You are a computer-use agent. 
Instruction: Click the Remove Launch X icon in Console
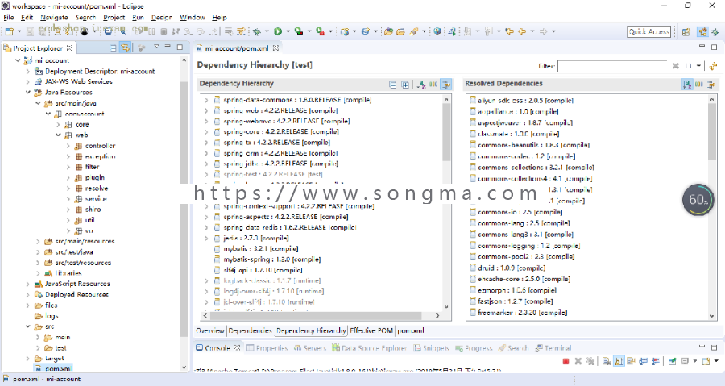click(x=578, y=362)
